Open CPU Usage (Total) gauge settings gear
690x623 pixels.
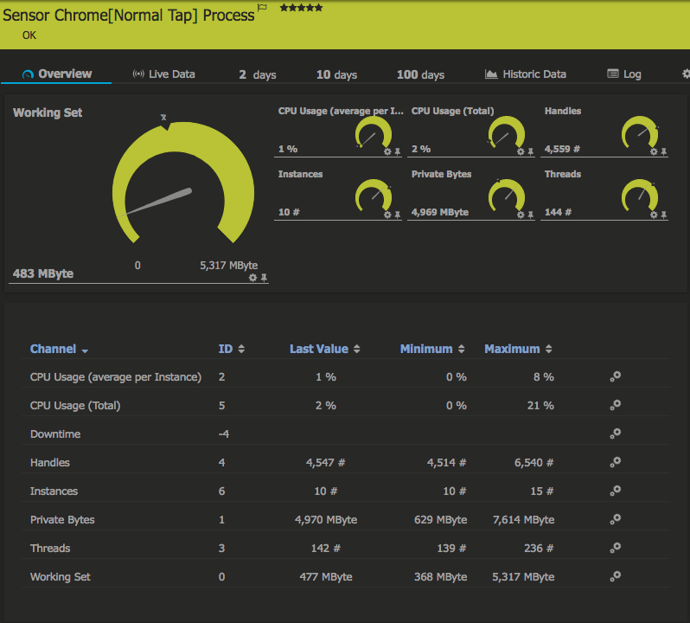(521, 151)
